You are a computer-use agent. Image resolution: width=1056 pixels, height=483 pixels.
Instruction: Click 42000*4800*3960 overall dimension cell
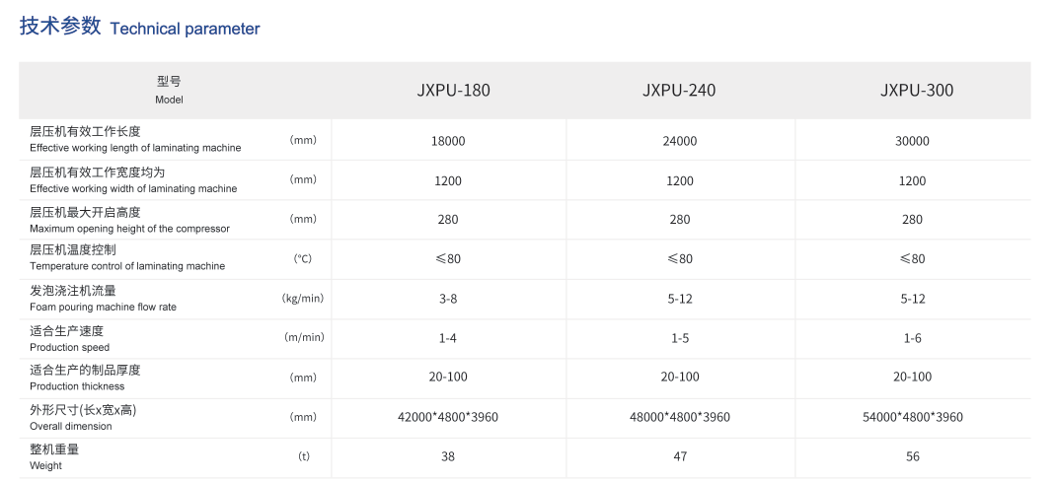(448, 417)
